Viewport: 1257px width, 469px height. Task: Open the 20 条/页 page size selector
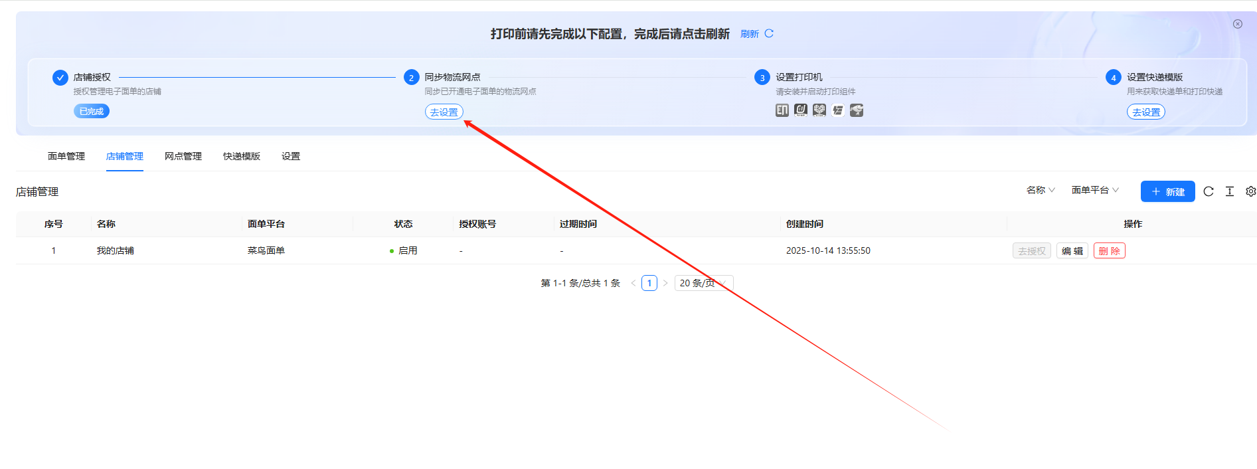[x=703, y=283]
